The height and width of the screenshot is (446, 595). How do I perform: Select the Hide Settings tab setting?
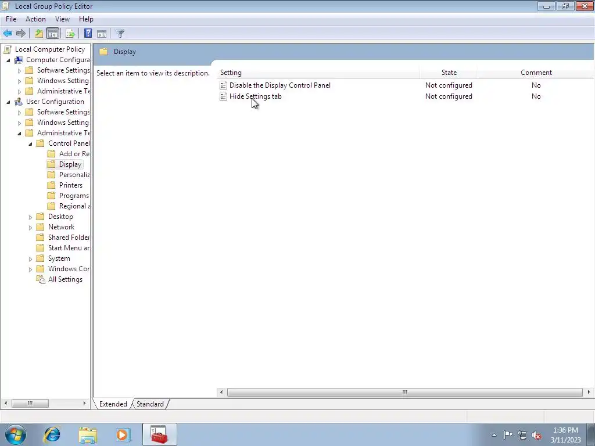click(x=256, y=96)
